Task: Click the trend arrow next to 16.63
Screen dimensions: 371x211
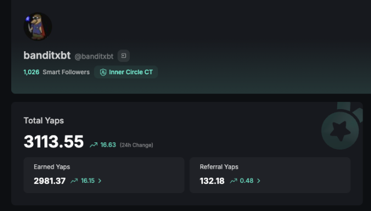Action: tap(93, 145)
